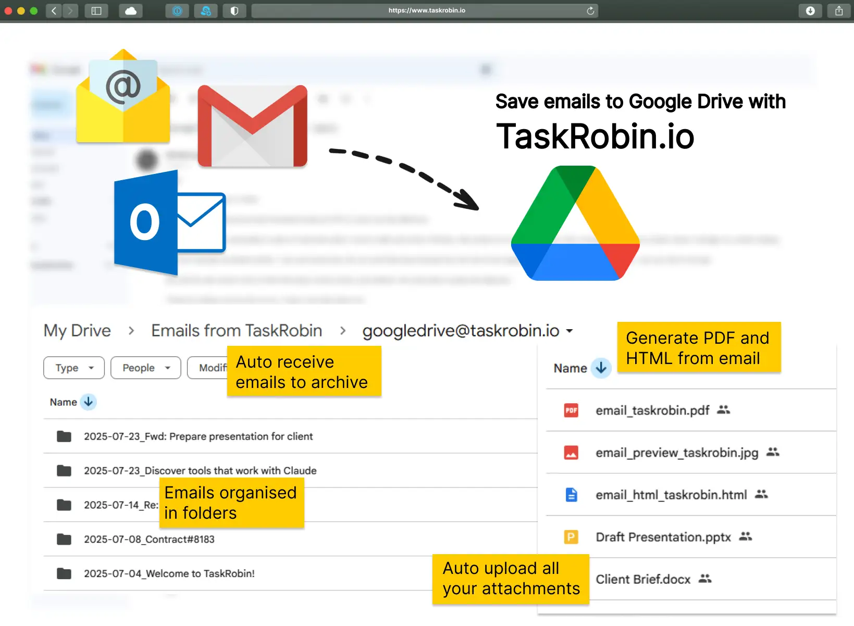Screen dimensions: 854x626
Task: Click Name column header in folder list
Action: 63,402
